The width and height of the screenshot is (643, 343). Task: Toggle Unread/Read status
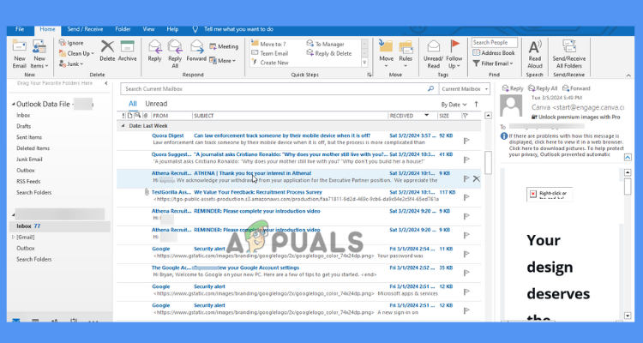pos(433,54)
